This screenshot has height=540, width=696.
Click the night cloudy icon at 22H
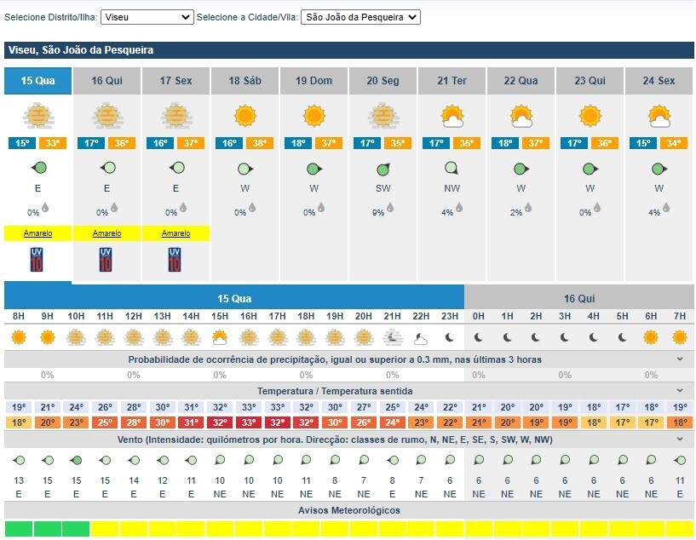(421, 338)
